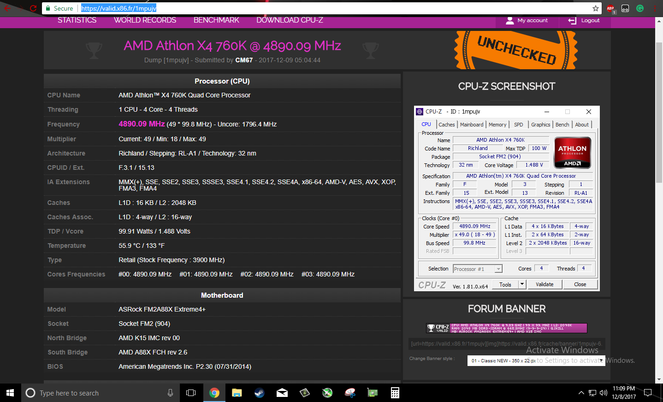Click the 'AMD A88X FCH rev 2.6' text
This screenshot has height=402, width=663.
153,352
